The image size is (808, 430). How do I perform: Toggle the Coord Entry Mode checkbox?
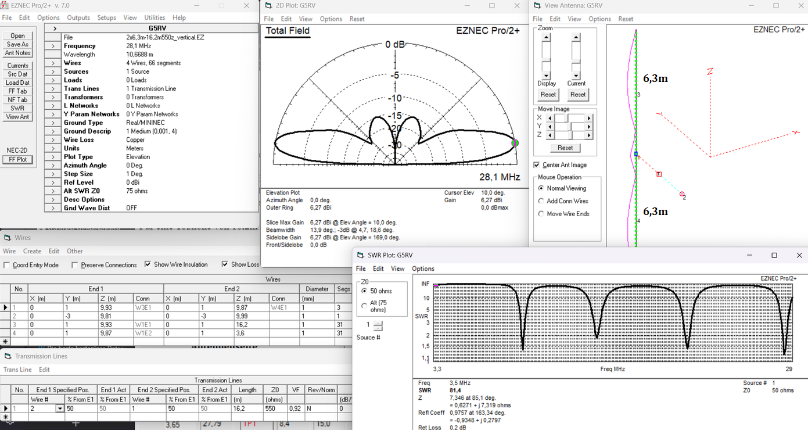7,265
